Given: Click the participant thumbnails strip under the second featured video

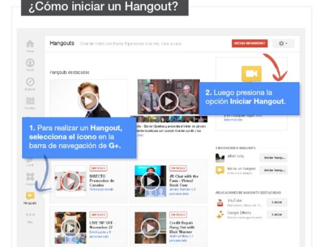Looking at the screenshot, I should click(172, 119).
